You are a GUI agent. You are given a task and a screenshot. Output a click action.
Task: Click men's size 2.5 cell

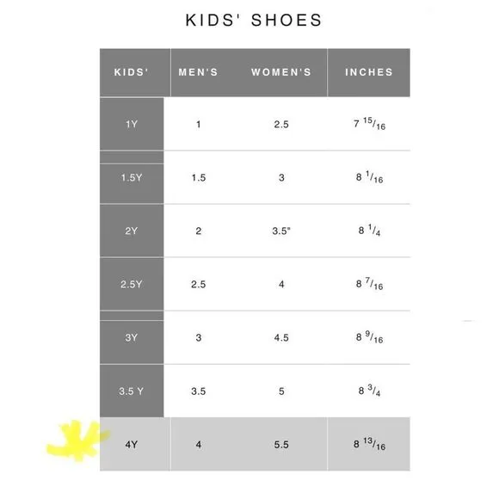pyautogui.click(x=198, y=284)
